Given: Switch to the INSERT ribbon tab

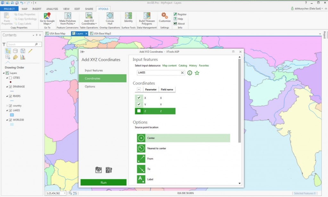Looking at the screenshot, I should [x=37, y=9].
